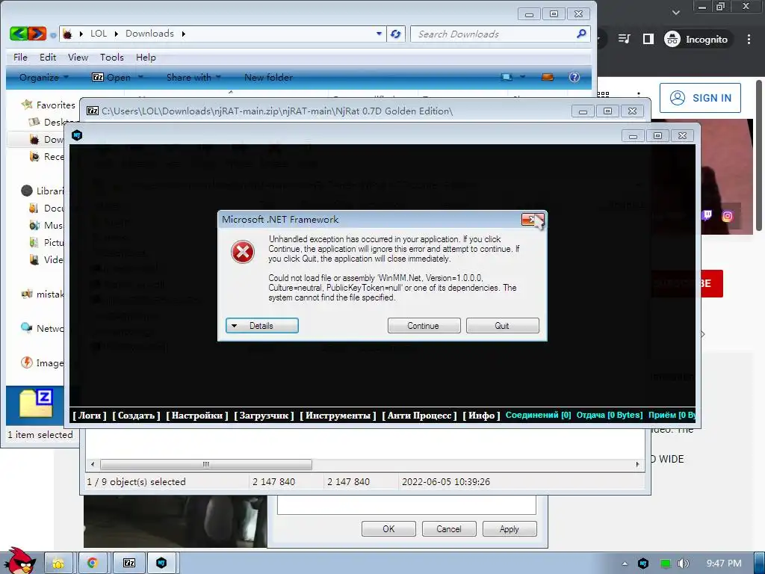Toggle the preview pane icon
The height and width of the screenshot is (574, 765).
coord(548,77)
